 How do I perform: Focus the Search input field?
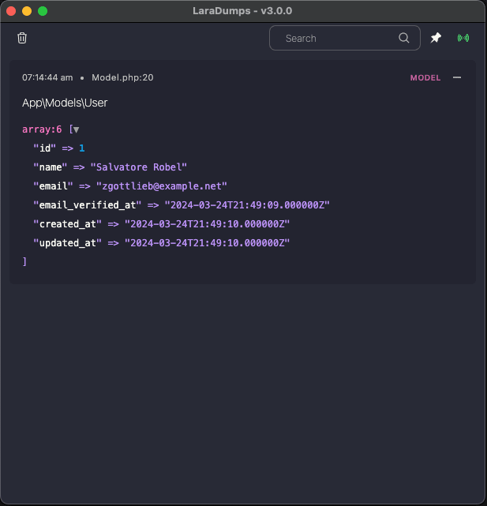335,38
